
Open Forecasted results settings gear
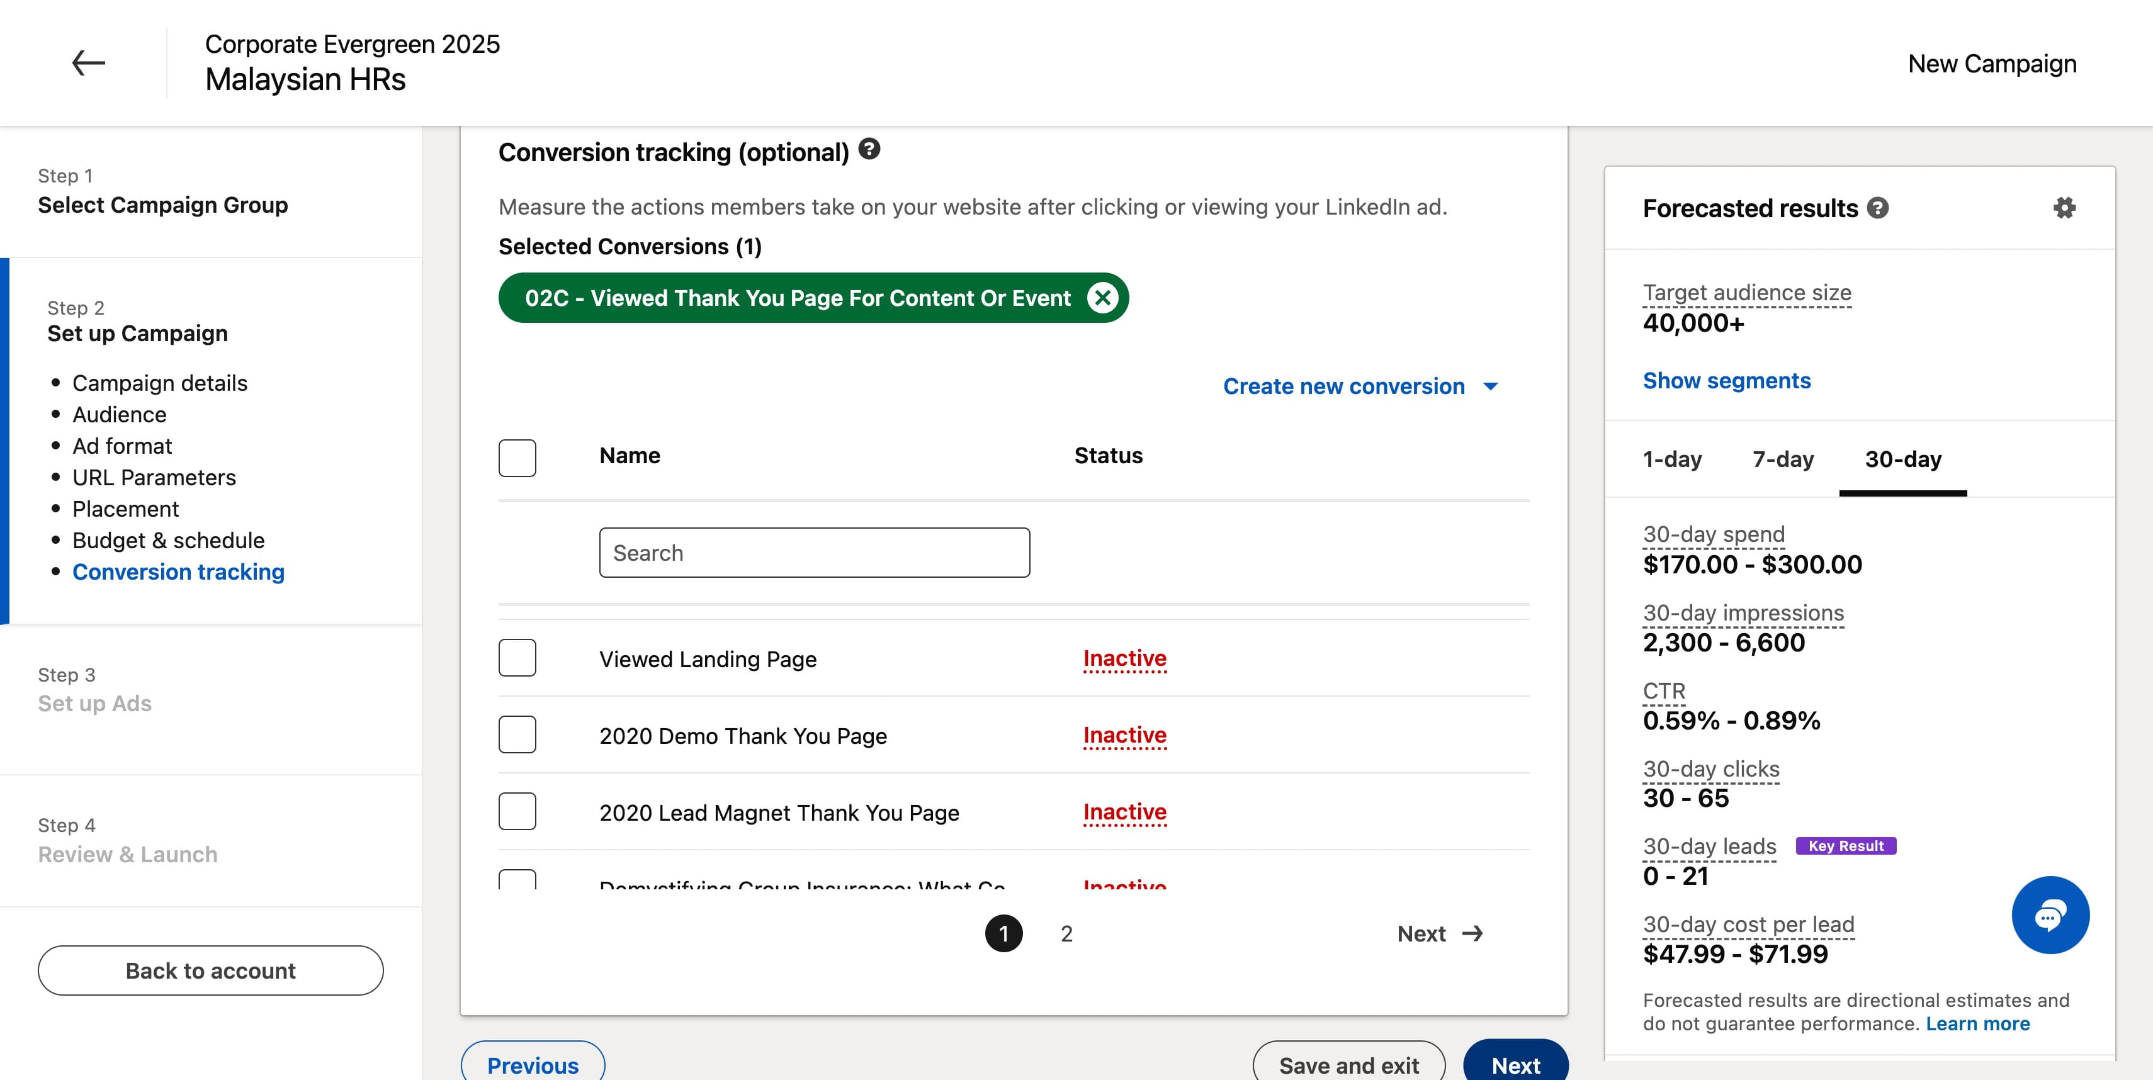2064,208
